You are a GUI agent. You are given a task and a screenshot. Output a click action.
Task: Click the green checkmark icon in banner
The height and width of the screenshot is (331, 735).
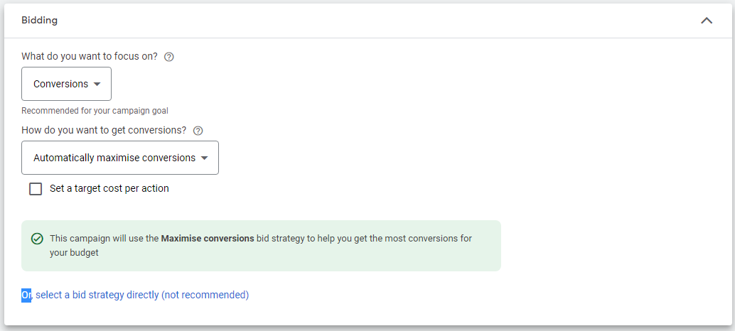37,239
